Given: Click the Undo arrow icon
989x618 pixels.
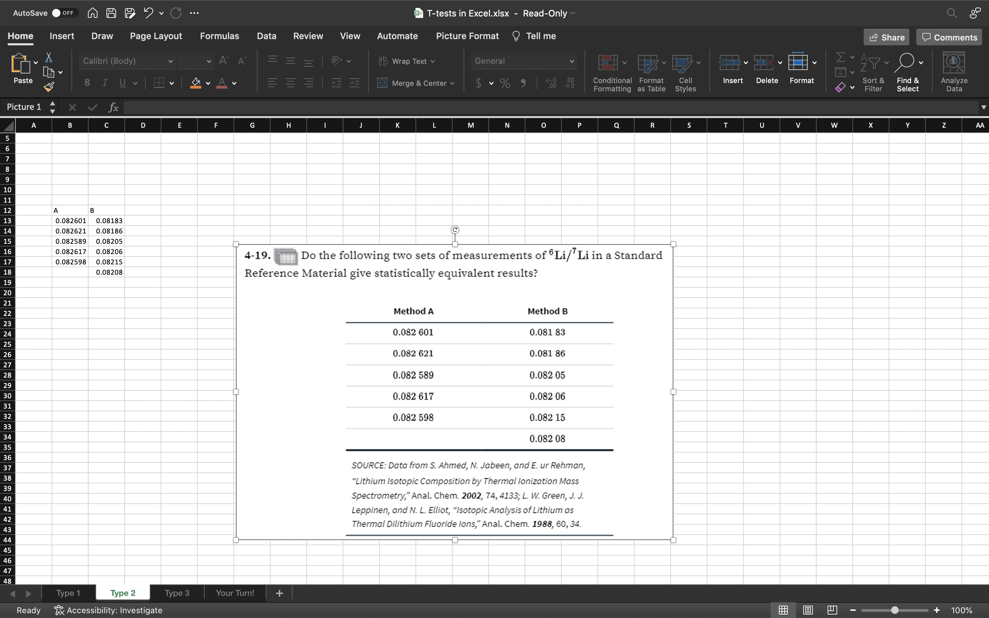Looking at the screenshot, I should tap(148, 13).
